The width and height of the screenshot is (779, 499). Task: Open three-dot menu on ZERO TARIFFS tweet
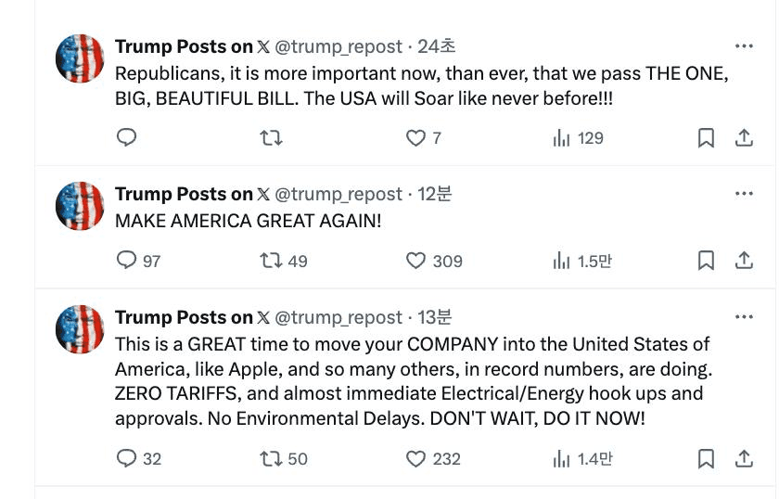pyautogui.click(x=744, y=317)
